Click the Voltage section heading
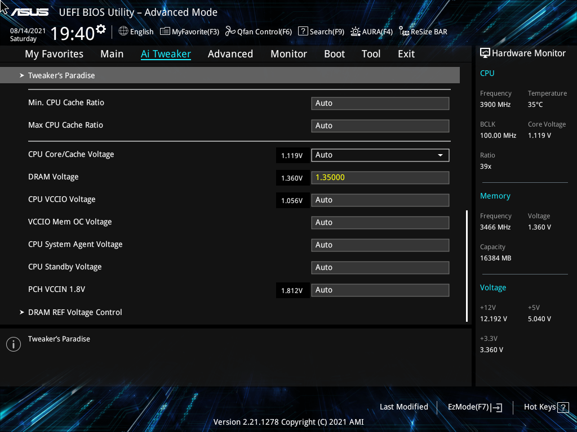Viewport: 577px width, 432px height. click(x=492, y=287)
